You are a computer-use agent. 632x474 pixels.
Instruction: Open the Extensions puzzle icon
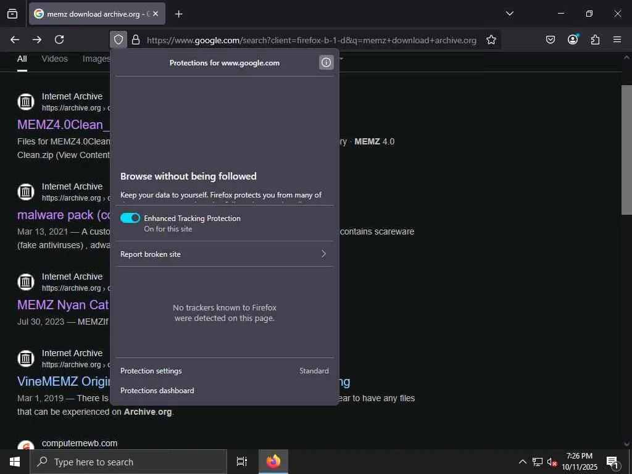595,39
